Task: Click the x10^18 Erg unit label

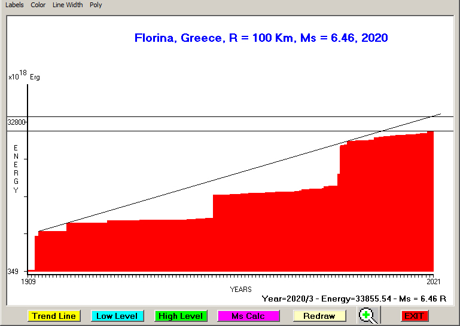Action: [x=24, y=76]
